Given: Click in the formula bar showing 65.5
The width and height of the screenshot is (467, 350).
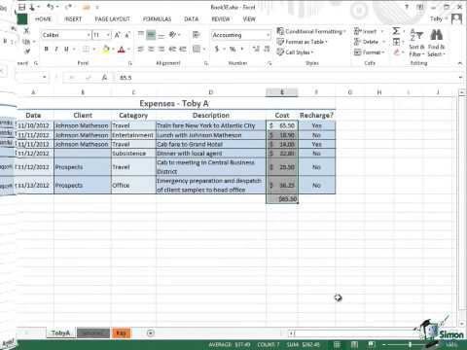Looking at the screenshot, I should point(287,78).
